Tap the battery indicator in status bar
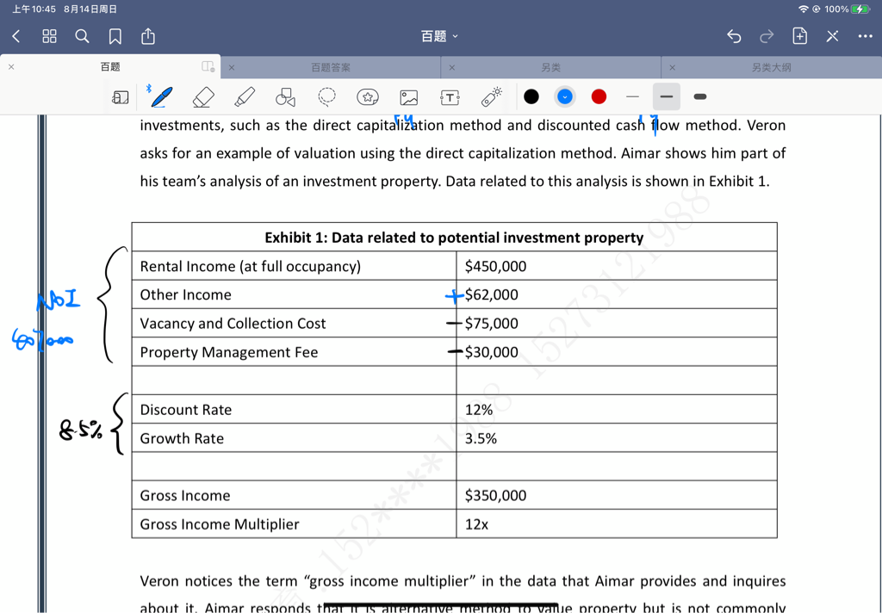 tap(860, 9)
